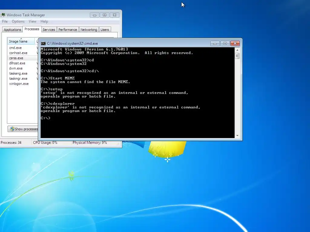Click the Microsoft Windows version line in cmd
The width and height of the screenshot is (310, 232).
click(x=84, y=49)
